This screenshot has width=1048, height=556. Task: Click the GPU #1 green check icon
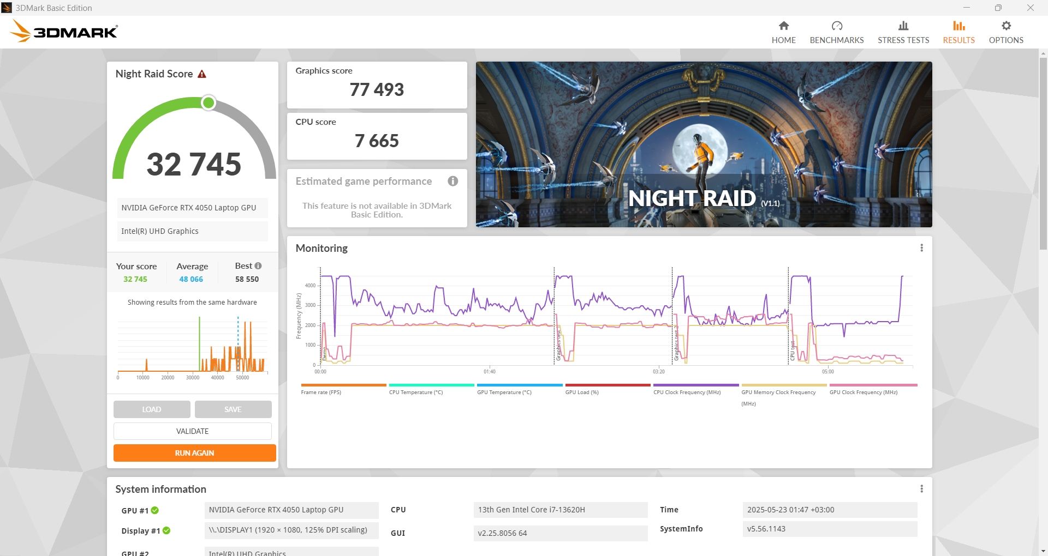pyautogui.click(x=155, y=510)
